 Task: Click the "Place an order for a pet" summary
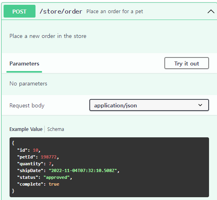pos(114,11)
